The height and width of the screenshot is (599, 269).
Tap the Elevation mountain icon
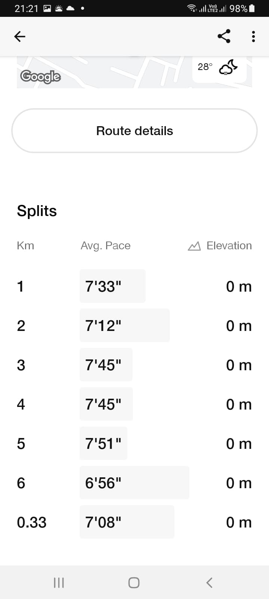[194, 246]
